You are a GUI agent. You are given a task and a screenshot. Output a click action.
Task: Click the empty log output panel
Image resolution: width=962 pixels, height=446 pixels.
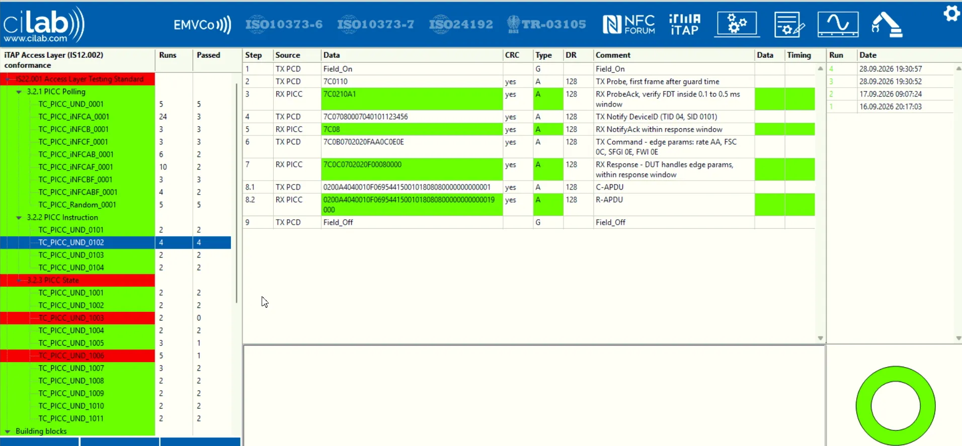(x=534, y=395)
